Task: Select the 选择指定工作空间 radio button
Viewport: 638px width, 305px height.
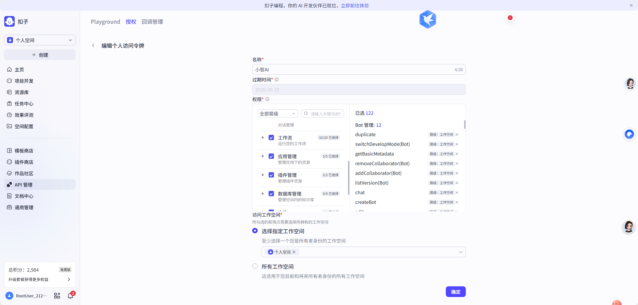Action: click(x=255, y=231)
